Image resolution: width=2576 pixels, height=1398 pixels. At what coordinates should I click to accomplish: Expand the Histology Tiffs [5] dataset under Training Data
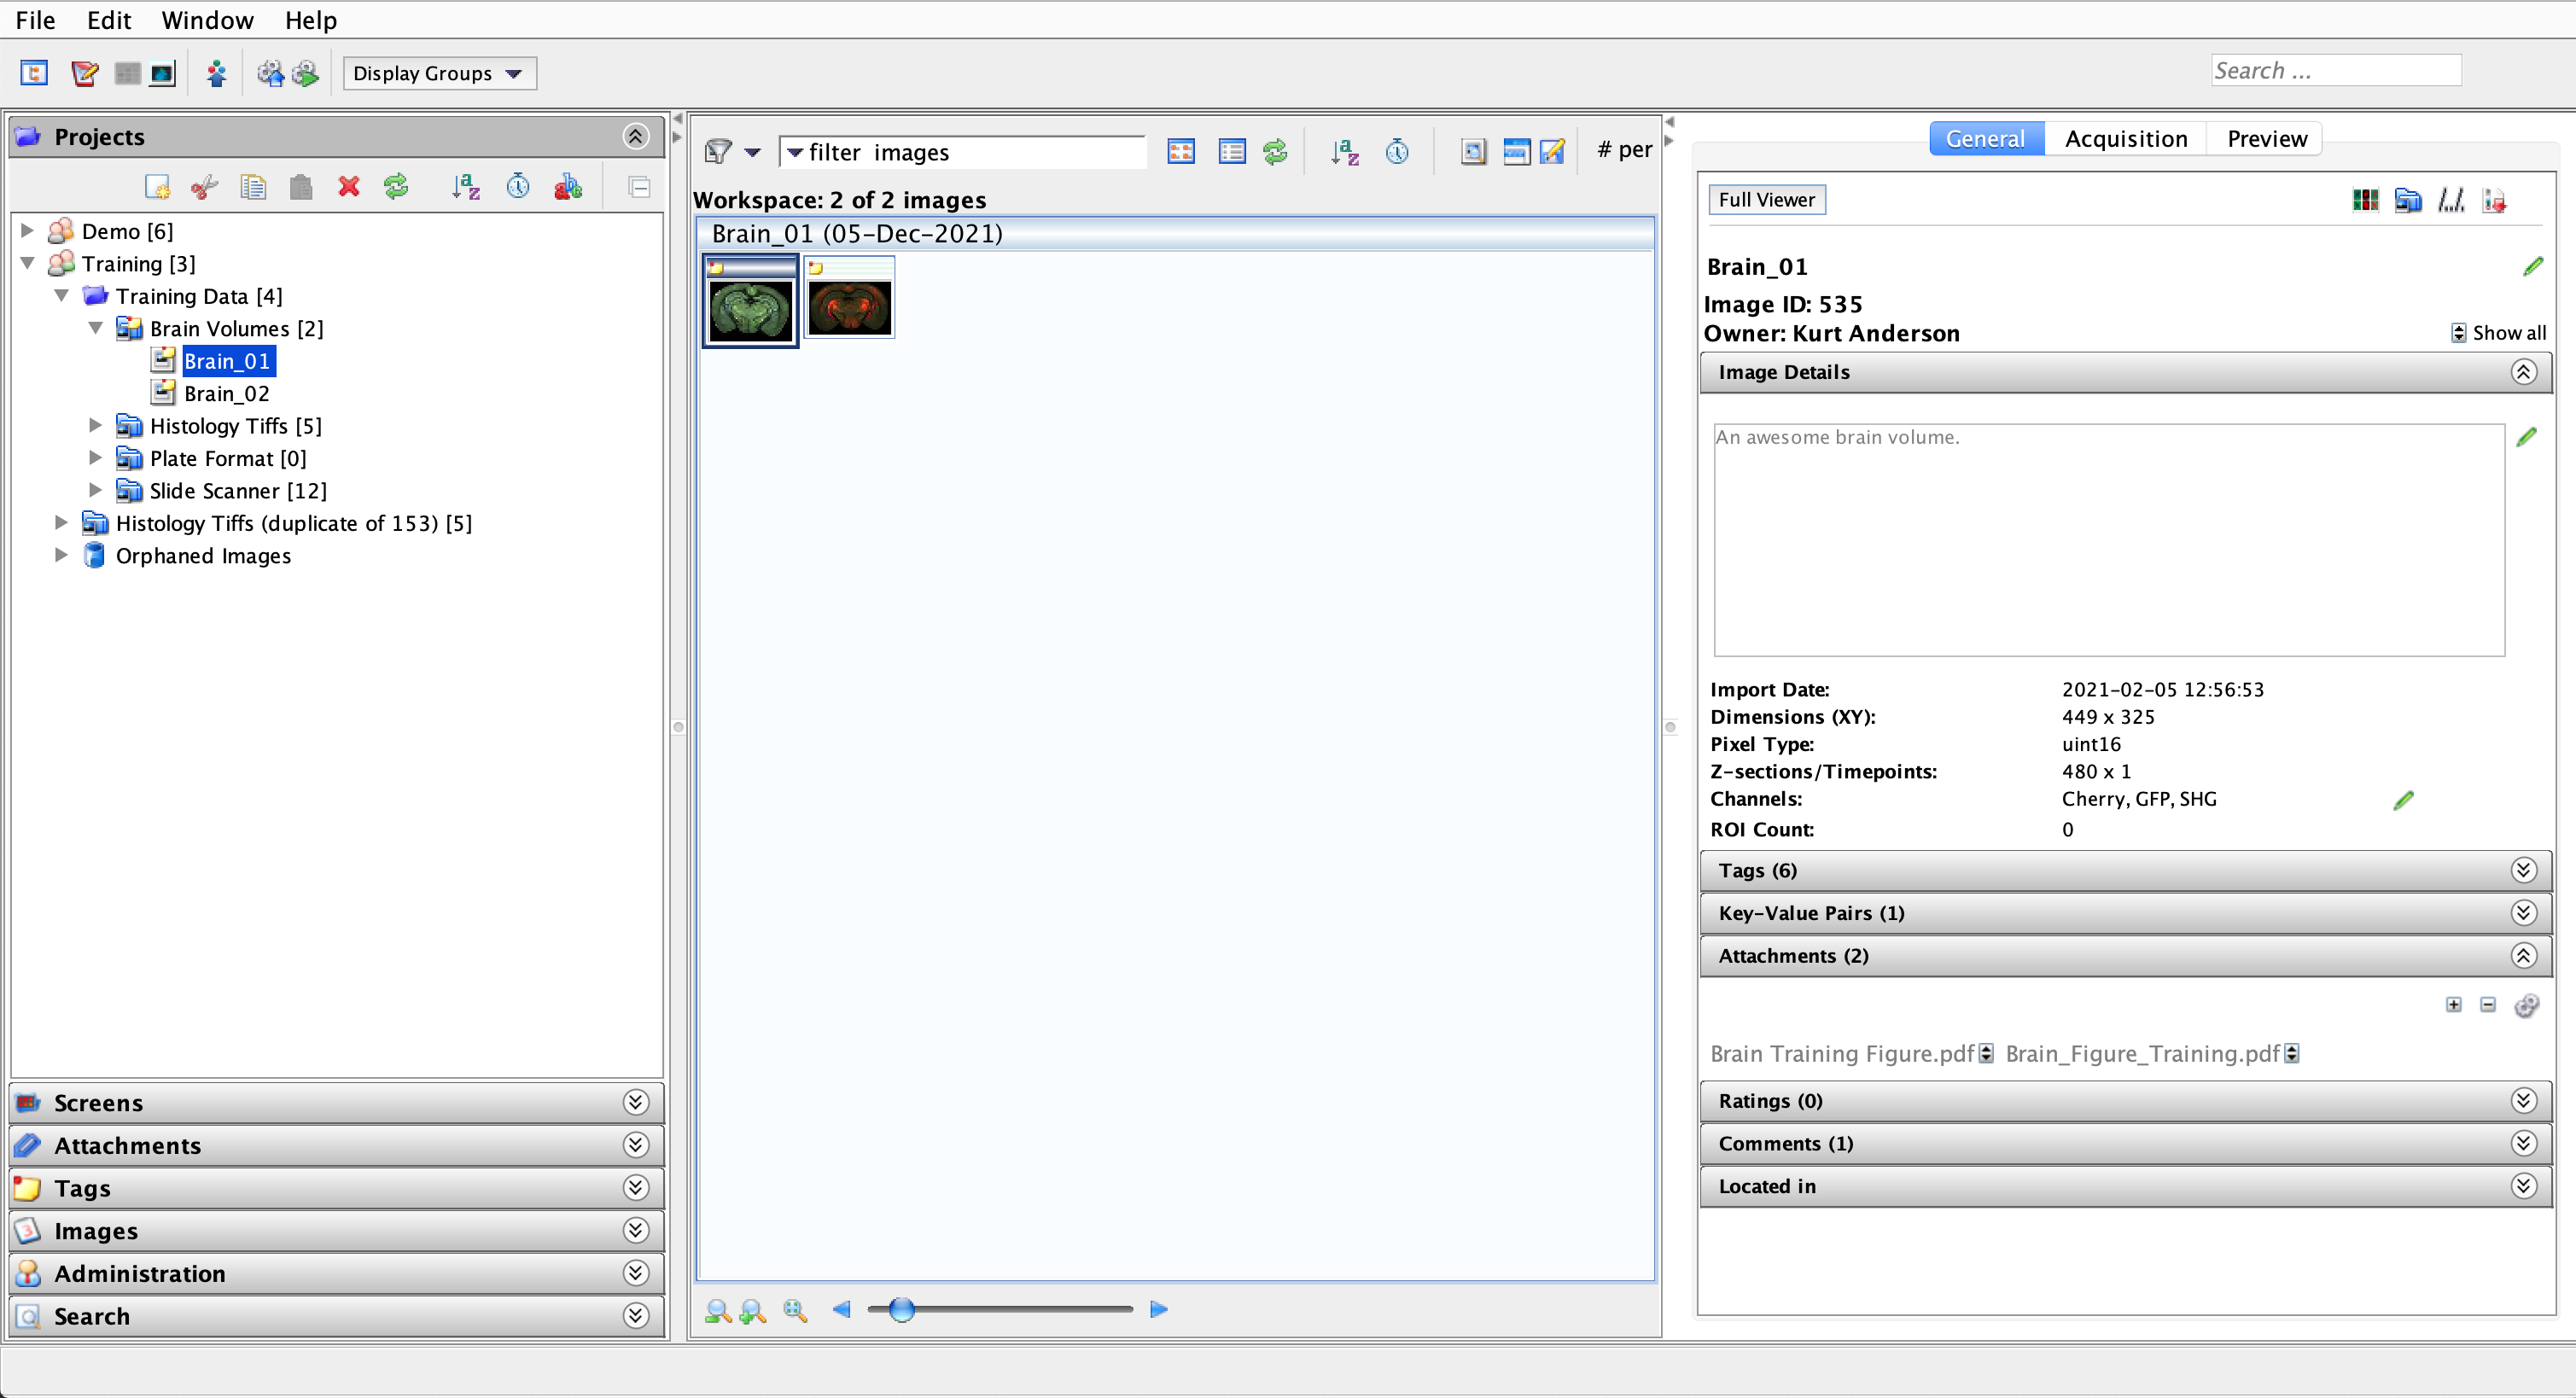coord(95,426)
